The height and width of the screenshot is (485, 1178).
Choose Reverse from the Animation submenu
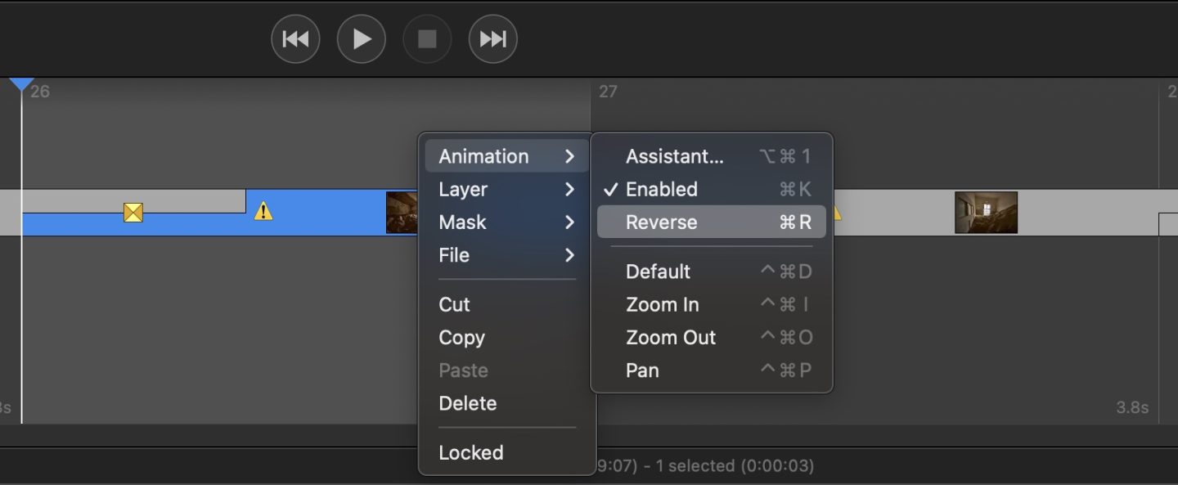pyautogui.click(x=661, y=222)
